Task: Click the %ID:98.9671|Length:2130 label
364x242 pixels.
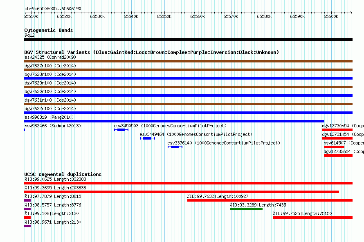Action: coord(53,222)
